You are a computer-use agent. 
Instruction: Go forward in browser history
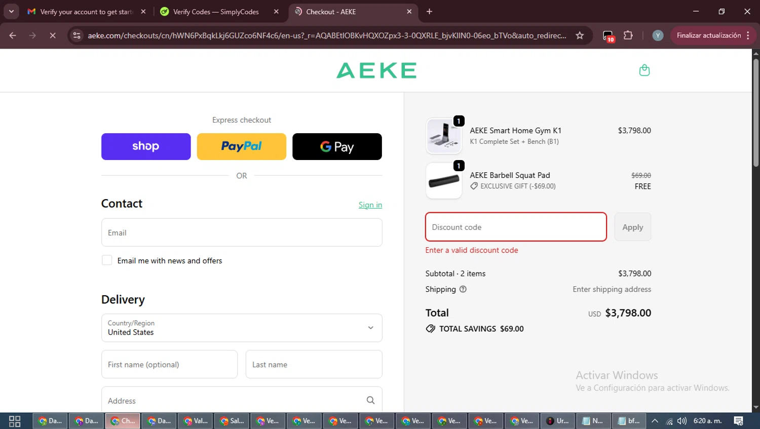(32, 35)
